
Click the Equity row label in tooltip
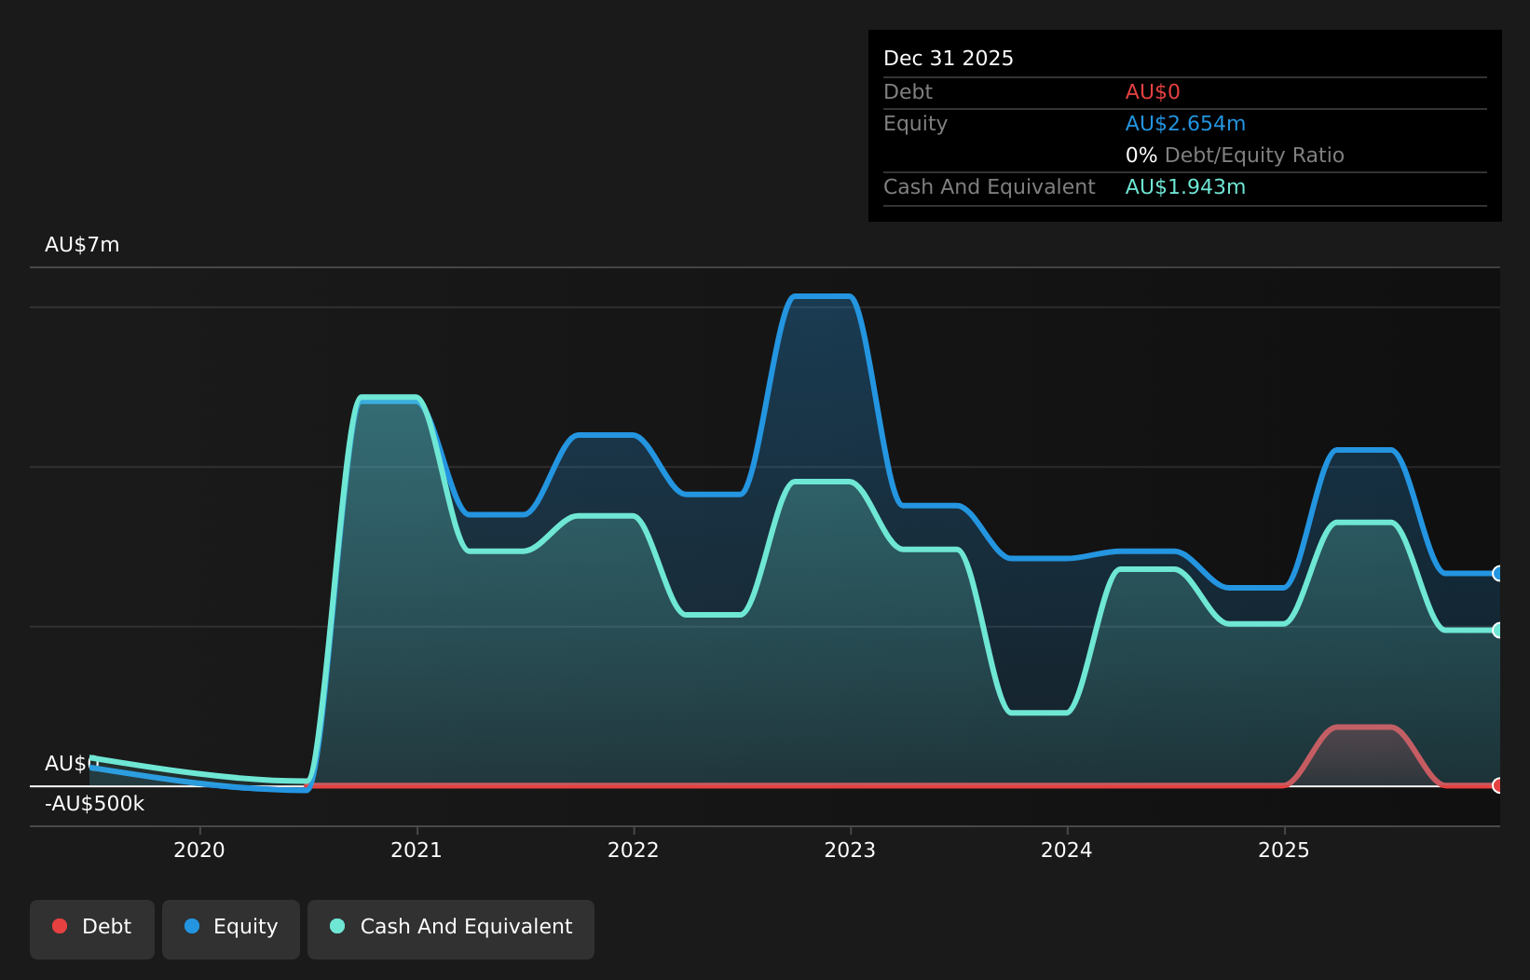click(x=915, y=124)
